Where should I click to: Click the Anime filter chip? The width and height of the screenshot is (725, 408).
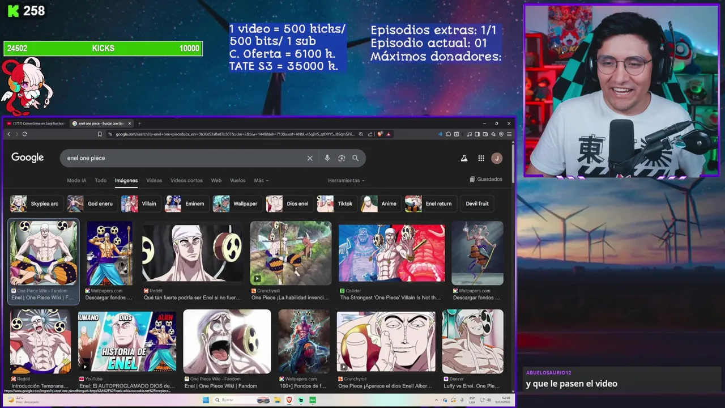(x=380, y=203)
